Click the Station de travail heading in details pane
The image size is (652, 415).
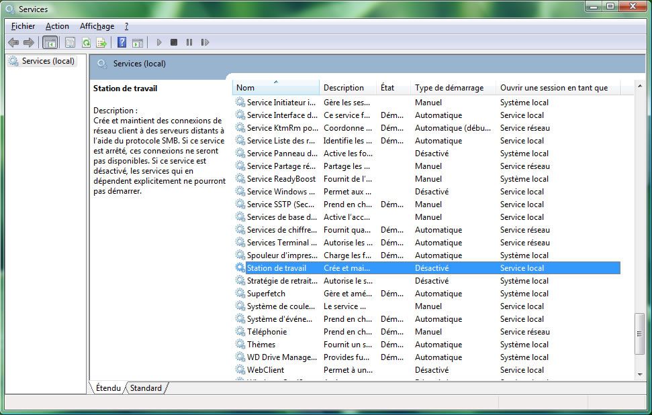click(125, 88)
